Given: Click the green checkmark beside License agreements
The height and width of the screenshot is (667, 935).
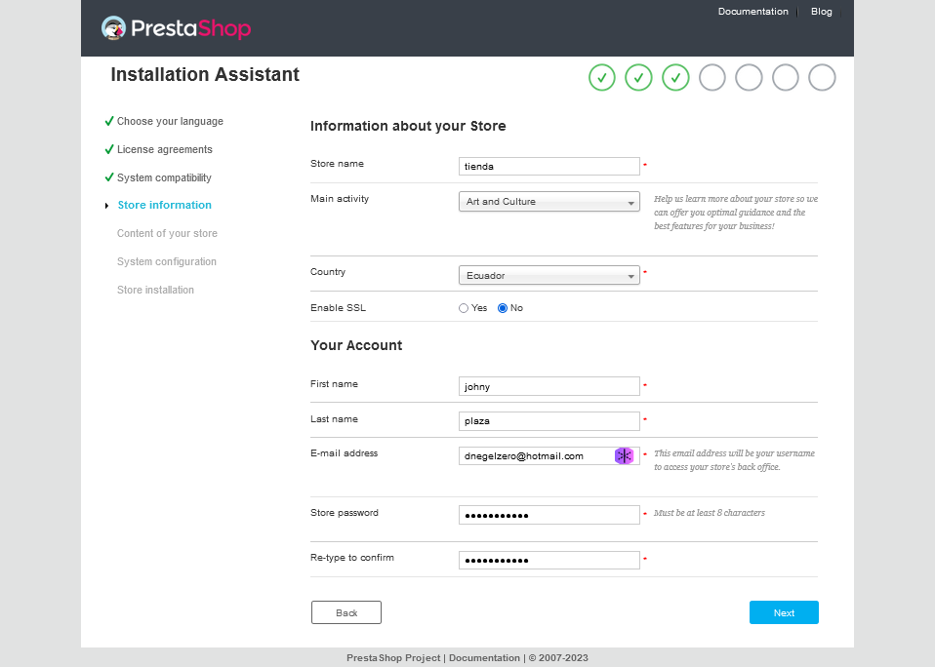Looking at the screenshot, I should [109, 149].
